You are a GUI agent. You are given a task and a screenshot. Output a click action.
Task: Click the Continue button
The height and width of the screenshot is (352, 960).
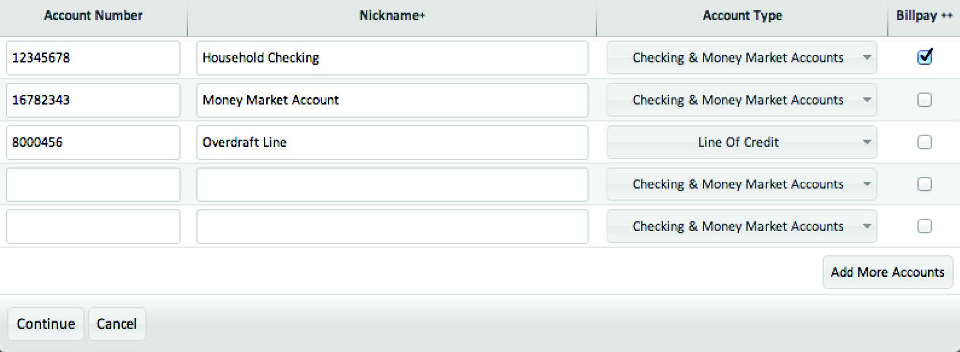(46, 324)
